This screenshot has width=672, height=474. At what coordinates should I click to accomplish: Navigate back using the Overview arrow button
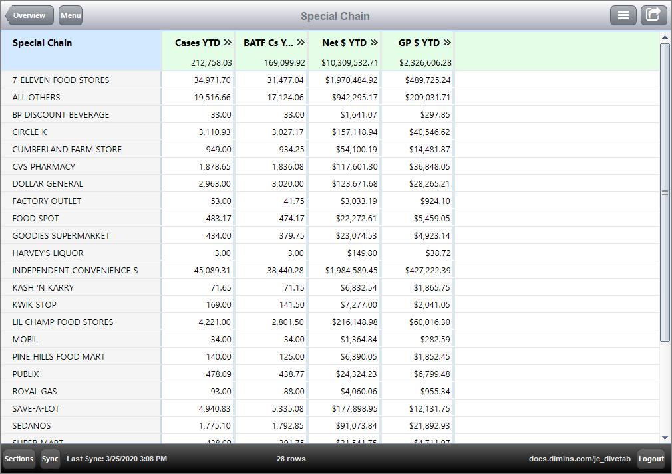[29, 15]
